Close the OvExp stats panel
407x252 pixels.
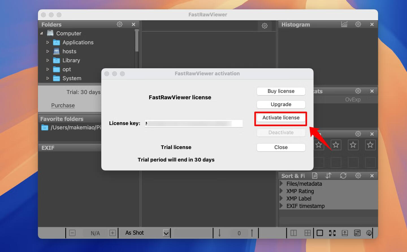click(x=372, y=91)
